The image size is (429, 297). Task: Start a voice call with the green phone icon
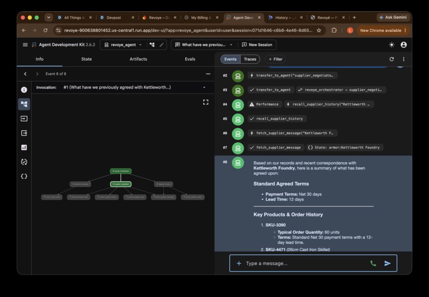(x=373, y=264)
